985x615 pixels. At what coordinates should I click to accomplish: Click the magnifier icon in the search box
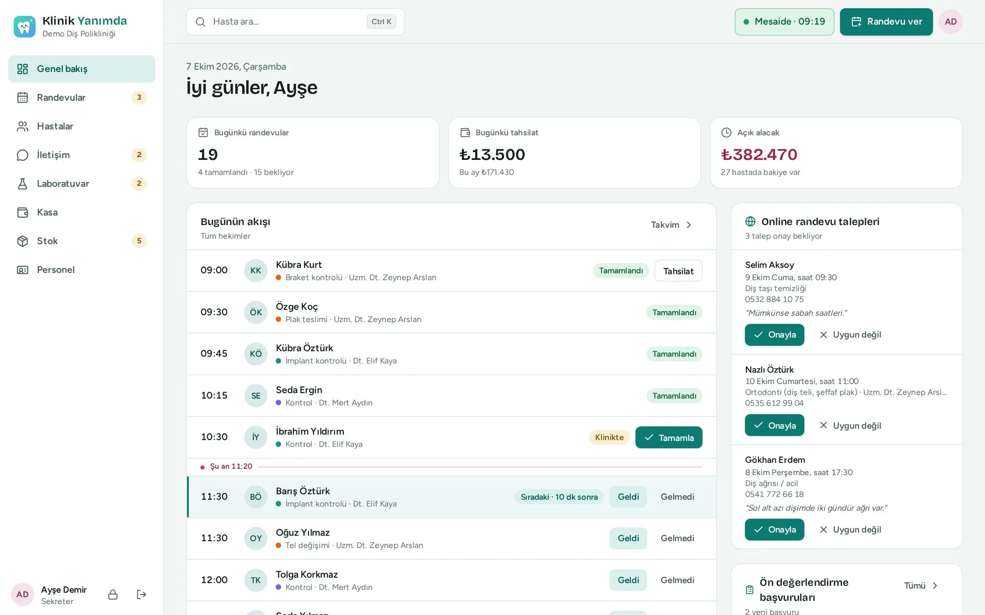(200, 22)
